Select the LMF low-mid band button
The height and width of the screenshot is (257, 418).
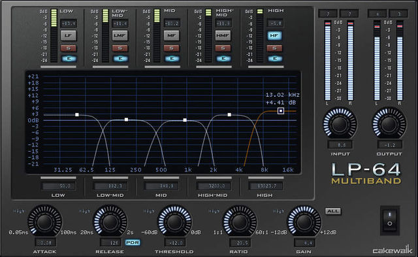(x=120, y=35)
